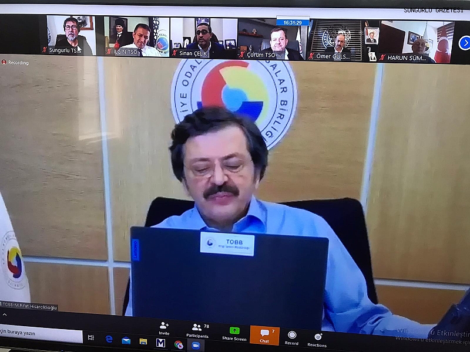Click muted microphone icon on Ömer GÜLS...
Viewport: 470px width, 352px height.
311,56
